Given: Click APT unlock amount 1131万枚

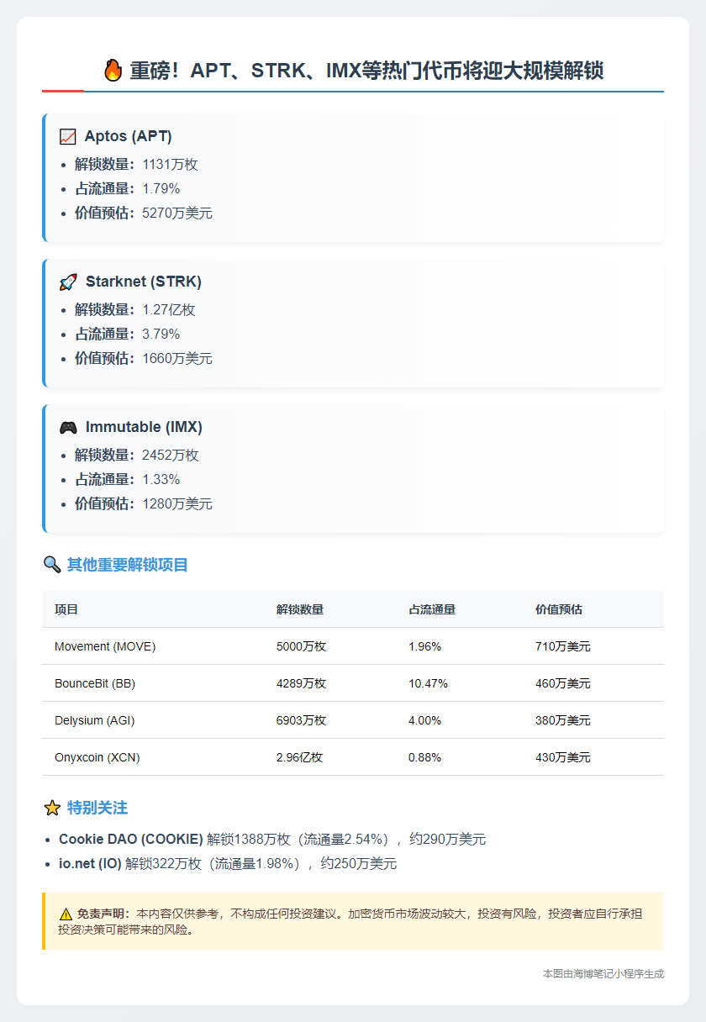Looking at the screenshot, I should point(171,165).
